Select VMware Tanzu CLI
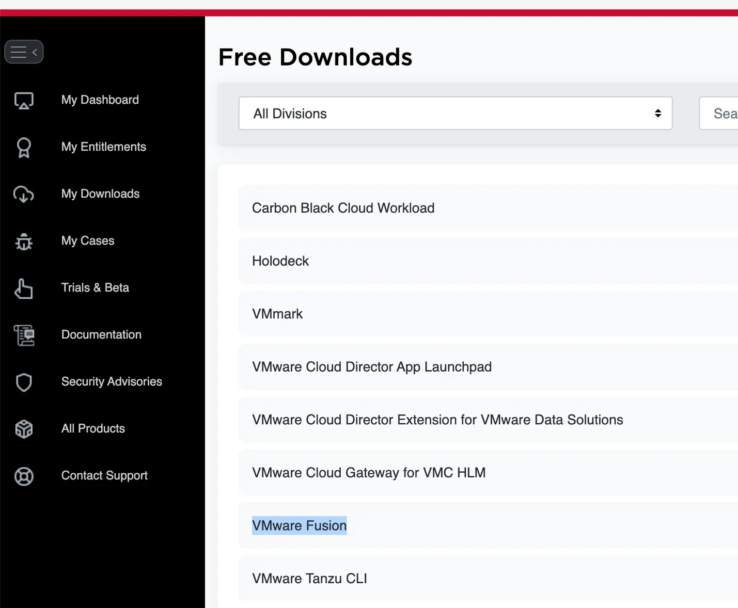 [488, 579]
